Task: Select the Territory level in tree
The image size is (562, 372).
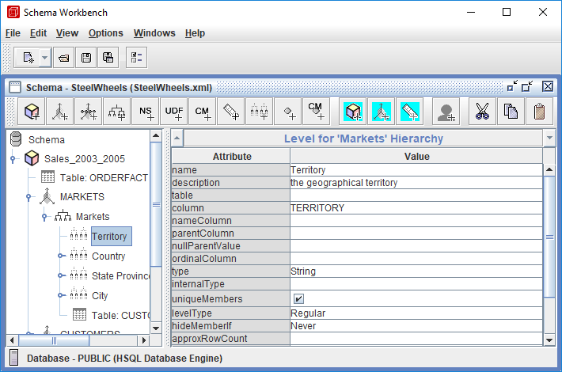Action: (108, 236)
